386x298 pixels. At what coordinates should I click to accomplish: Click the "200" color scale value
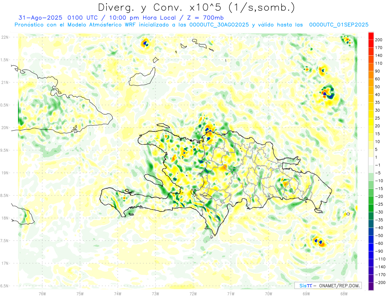pos(379,40)
